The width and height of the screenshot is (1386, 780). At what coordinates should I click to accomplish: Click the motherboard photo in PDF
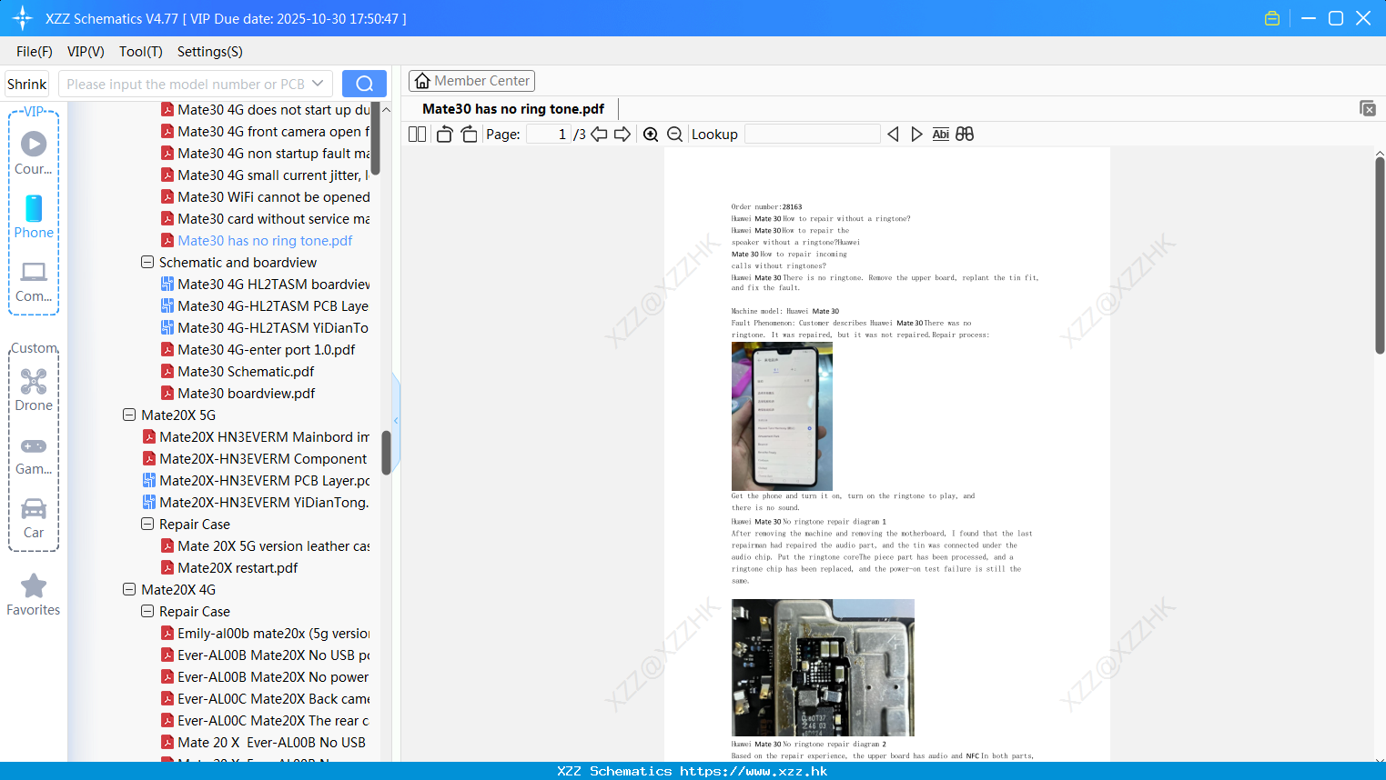point(823,667)
